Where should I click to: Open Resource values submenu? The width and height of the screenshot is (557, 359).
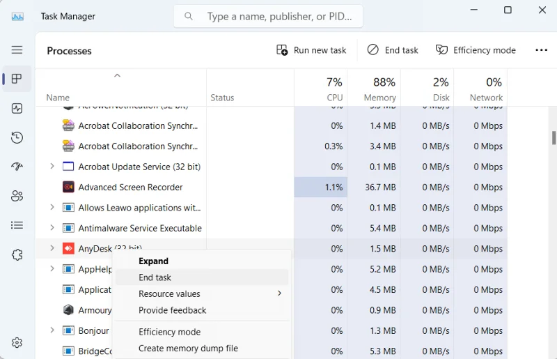tap(202, 293)
